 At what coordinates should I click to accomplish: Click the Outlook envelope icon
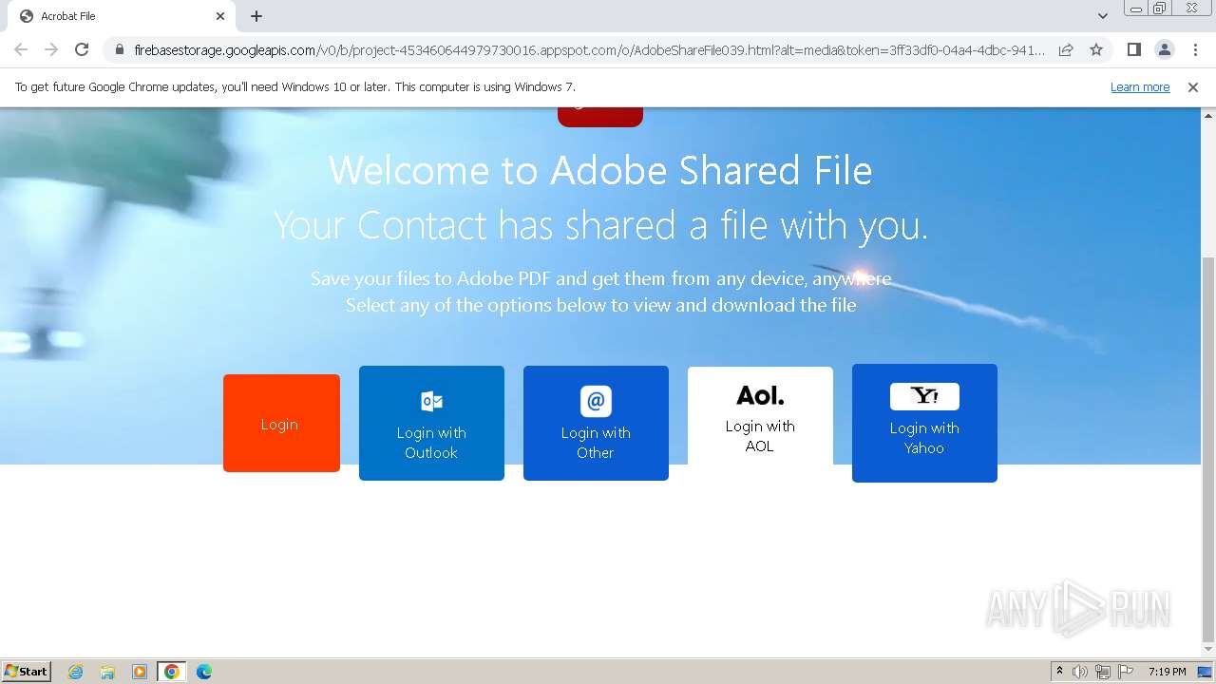[431, 401]
